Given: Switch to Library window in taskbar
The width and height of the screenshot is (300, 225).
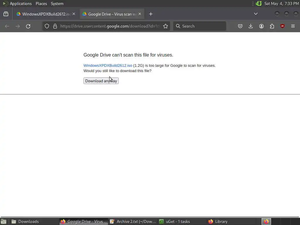Looking at the screenshot, I should click(231, 221).
